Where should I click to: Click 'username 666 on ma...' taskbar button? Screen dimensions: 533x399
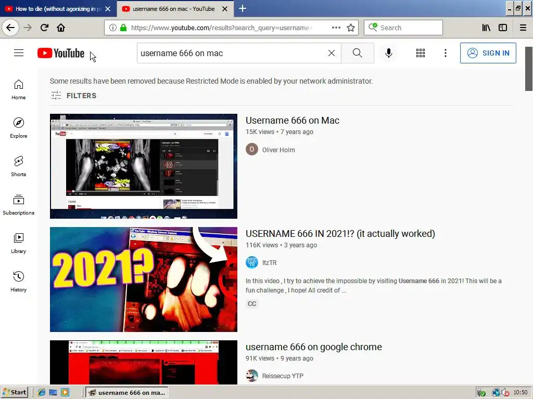pos(127,393)
